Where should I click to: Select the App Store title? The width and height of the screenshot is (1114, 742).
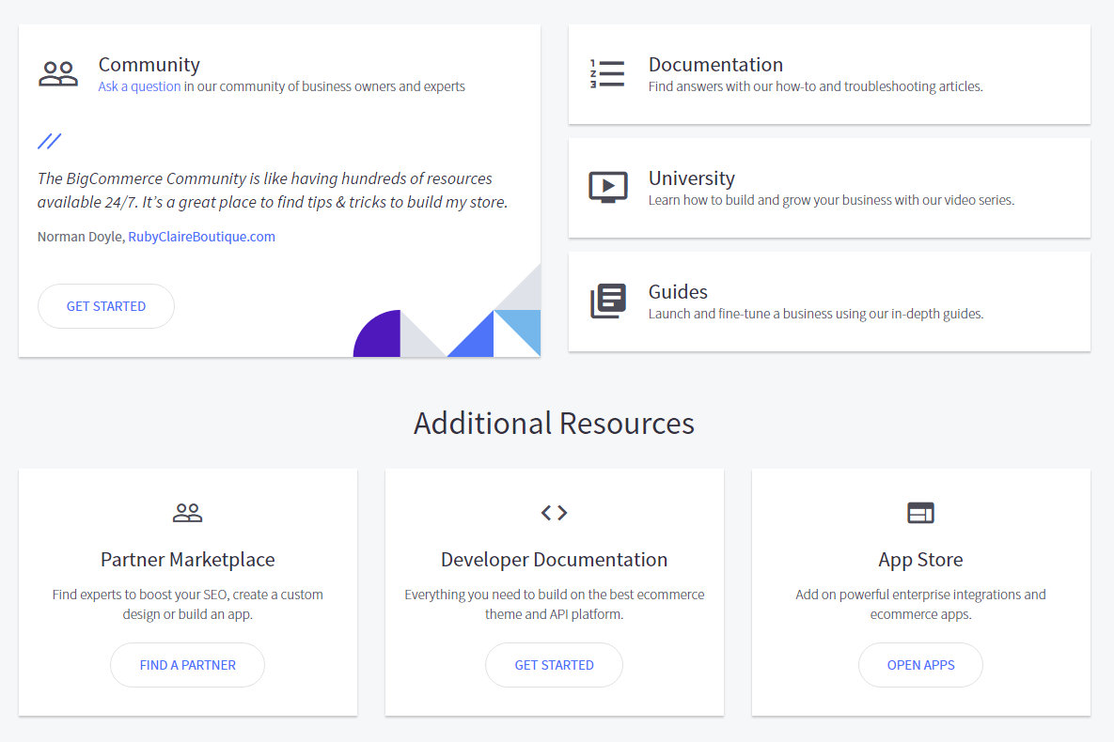click(x=920, y=560)
